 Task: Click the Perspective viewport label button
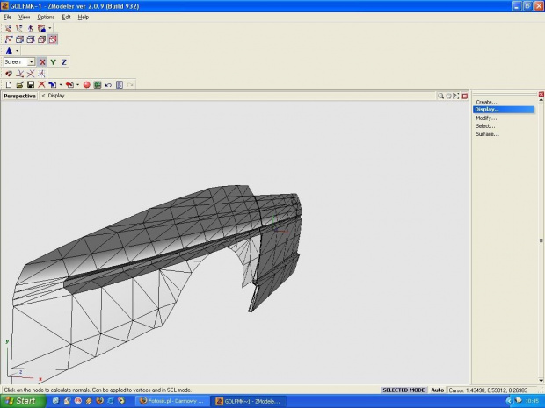19,96
